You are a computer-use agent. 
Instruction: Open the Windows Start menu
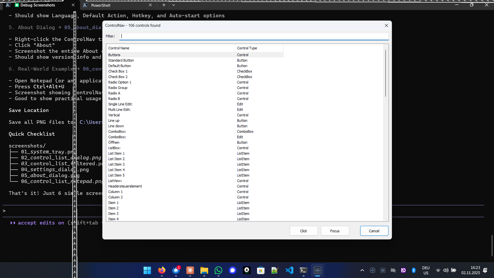[147, 271]
